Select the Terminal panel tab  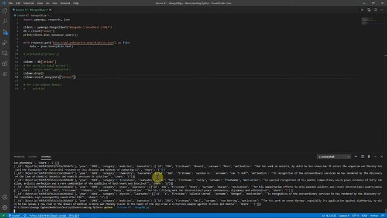pyautogui.click(x=46, y=157)
